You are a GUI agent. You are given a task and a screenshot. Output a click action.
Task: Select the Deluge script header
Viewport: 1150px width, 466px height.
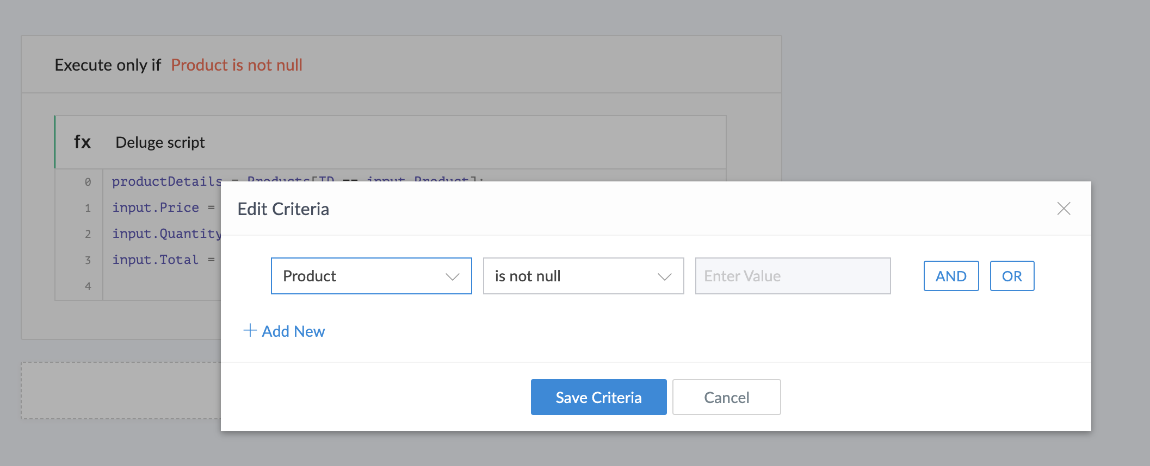click(x=391, y=142)
